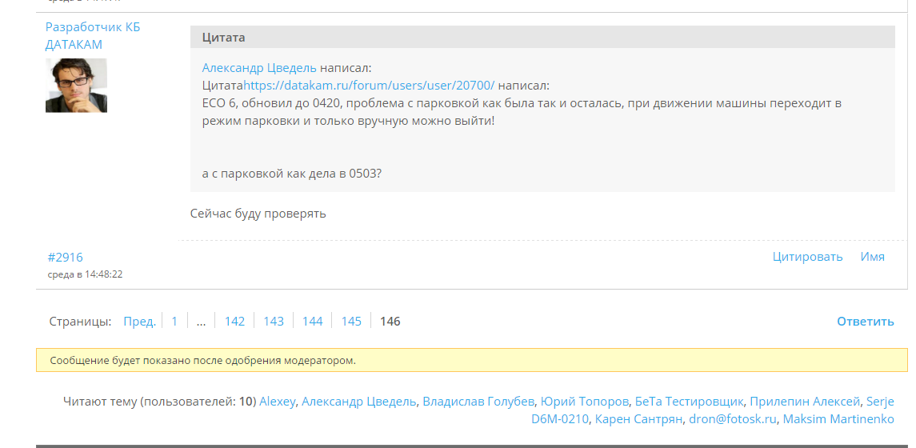Click the reply text Сейчас буду проверять
Image resolution: width=916 pixels, height=448 pixels.
[x=258, y=213]
